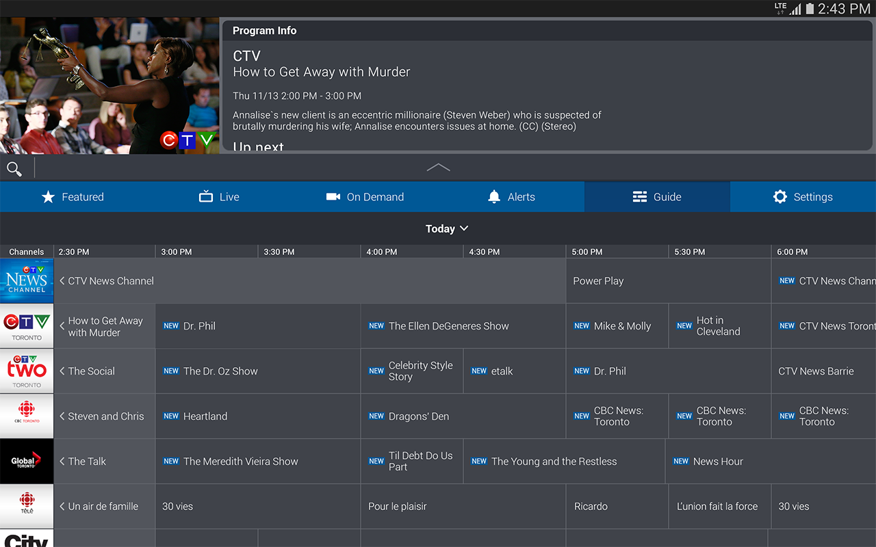Click the Global Toronto channel logo
This screenshot has width=876, height=547.
26,461
